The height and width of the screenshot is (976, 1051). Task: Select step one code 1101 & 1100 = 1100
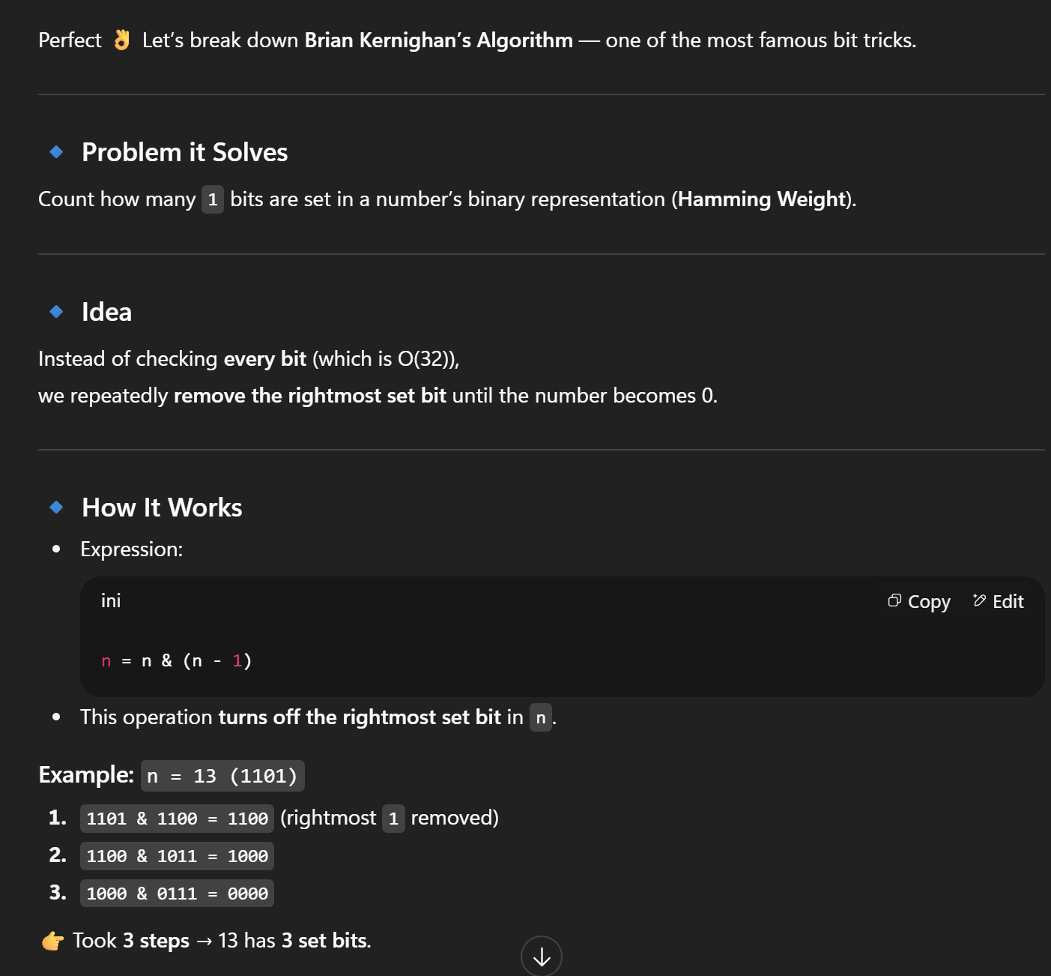click(x=177, y=819)
